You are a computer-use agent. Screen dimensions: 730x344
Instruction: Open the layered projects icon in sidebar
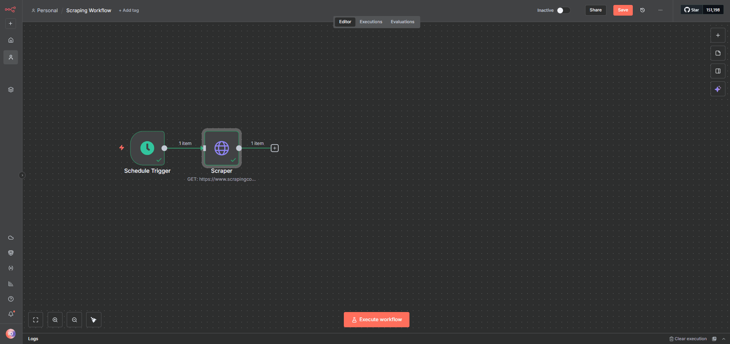[x=11, y=90]
